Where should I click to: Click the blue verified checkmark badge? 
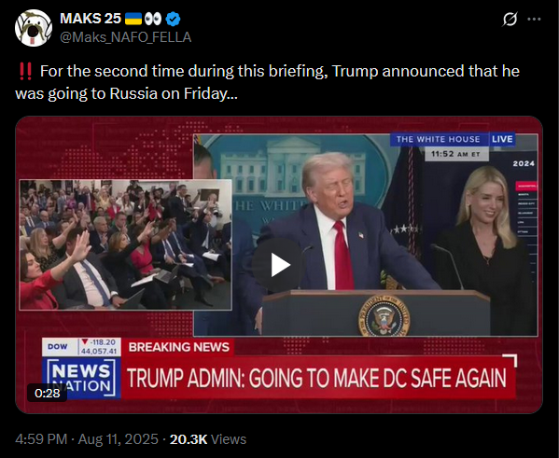174,19
